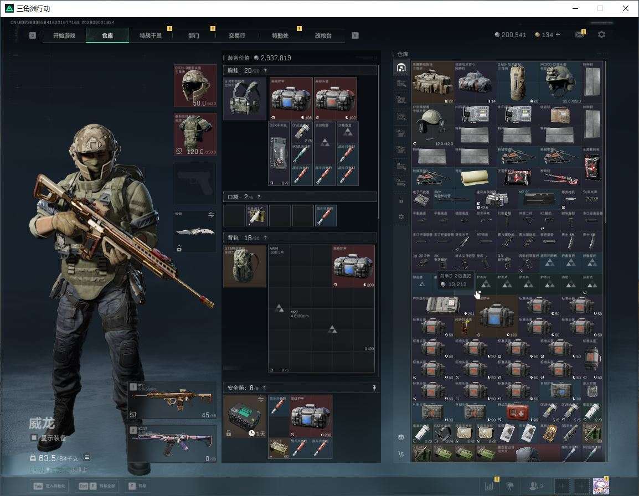Click the pin icon on 安全箱 header

tap(374, 388)
